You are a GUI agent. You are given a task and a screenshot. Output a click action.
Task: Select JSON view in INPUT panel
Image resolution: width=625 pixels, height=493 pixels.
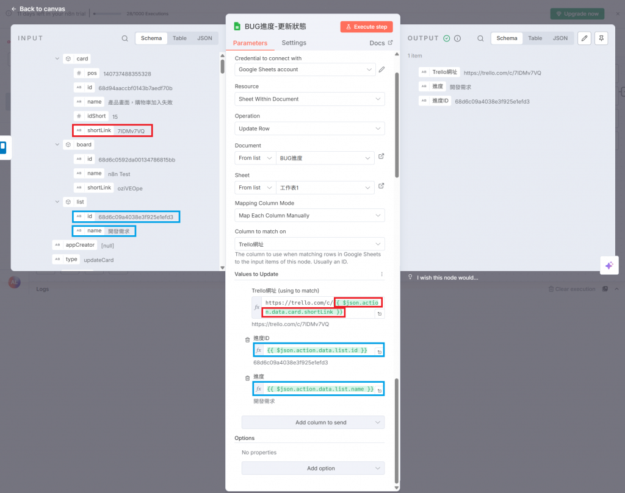(x=204, y=38)
